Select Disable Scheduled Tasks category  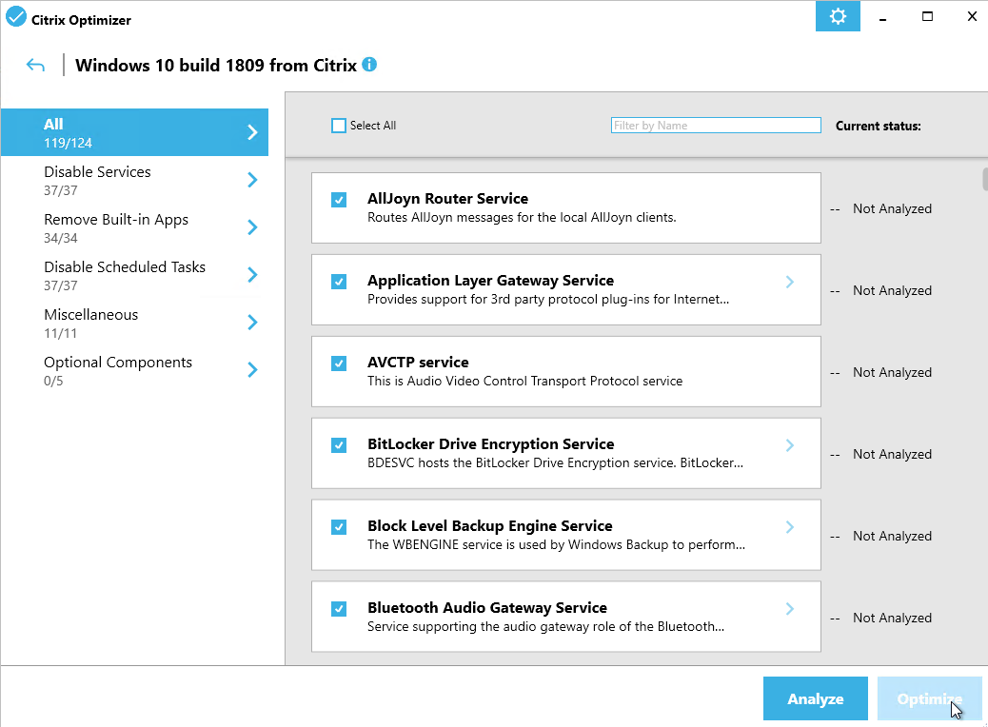134,275
